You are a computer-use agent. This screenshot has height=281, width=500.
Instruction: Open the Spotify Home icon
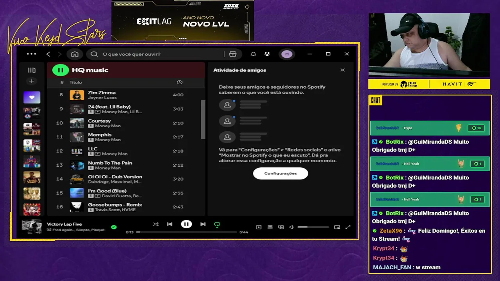coord(75,54)
